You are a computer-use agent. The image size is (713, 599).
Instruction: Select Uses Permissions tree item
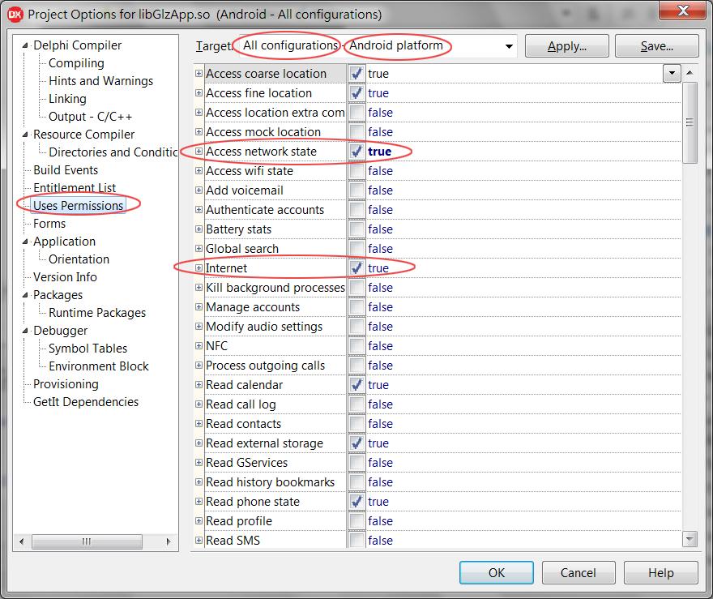(x=79, y=206)
